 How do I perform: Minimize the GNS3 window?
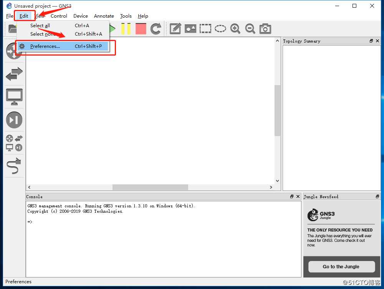pos(337,6)
